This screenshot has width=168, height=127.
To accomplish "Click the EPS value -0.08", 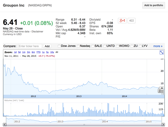I will pos(109,23).
